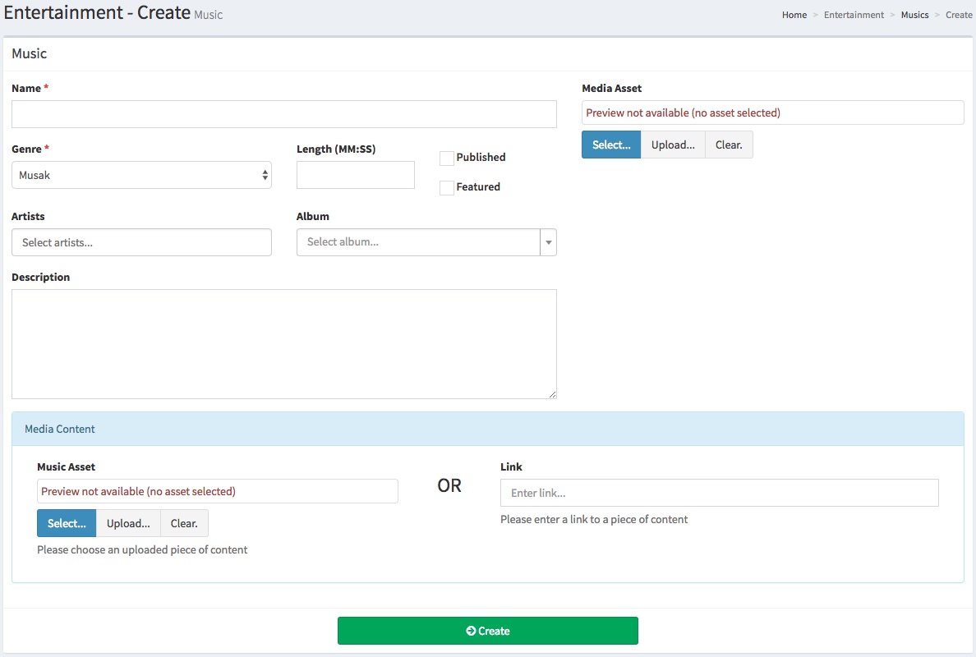Screen dimensions: 976x657
Task: Open Entertainment in the breadcrumb trail
Action: 854,15
